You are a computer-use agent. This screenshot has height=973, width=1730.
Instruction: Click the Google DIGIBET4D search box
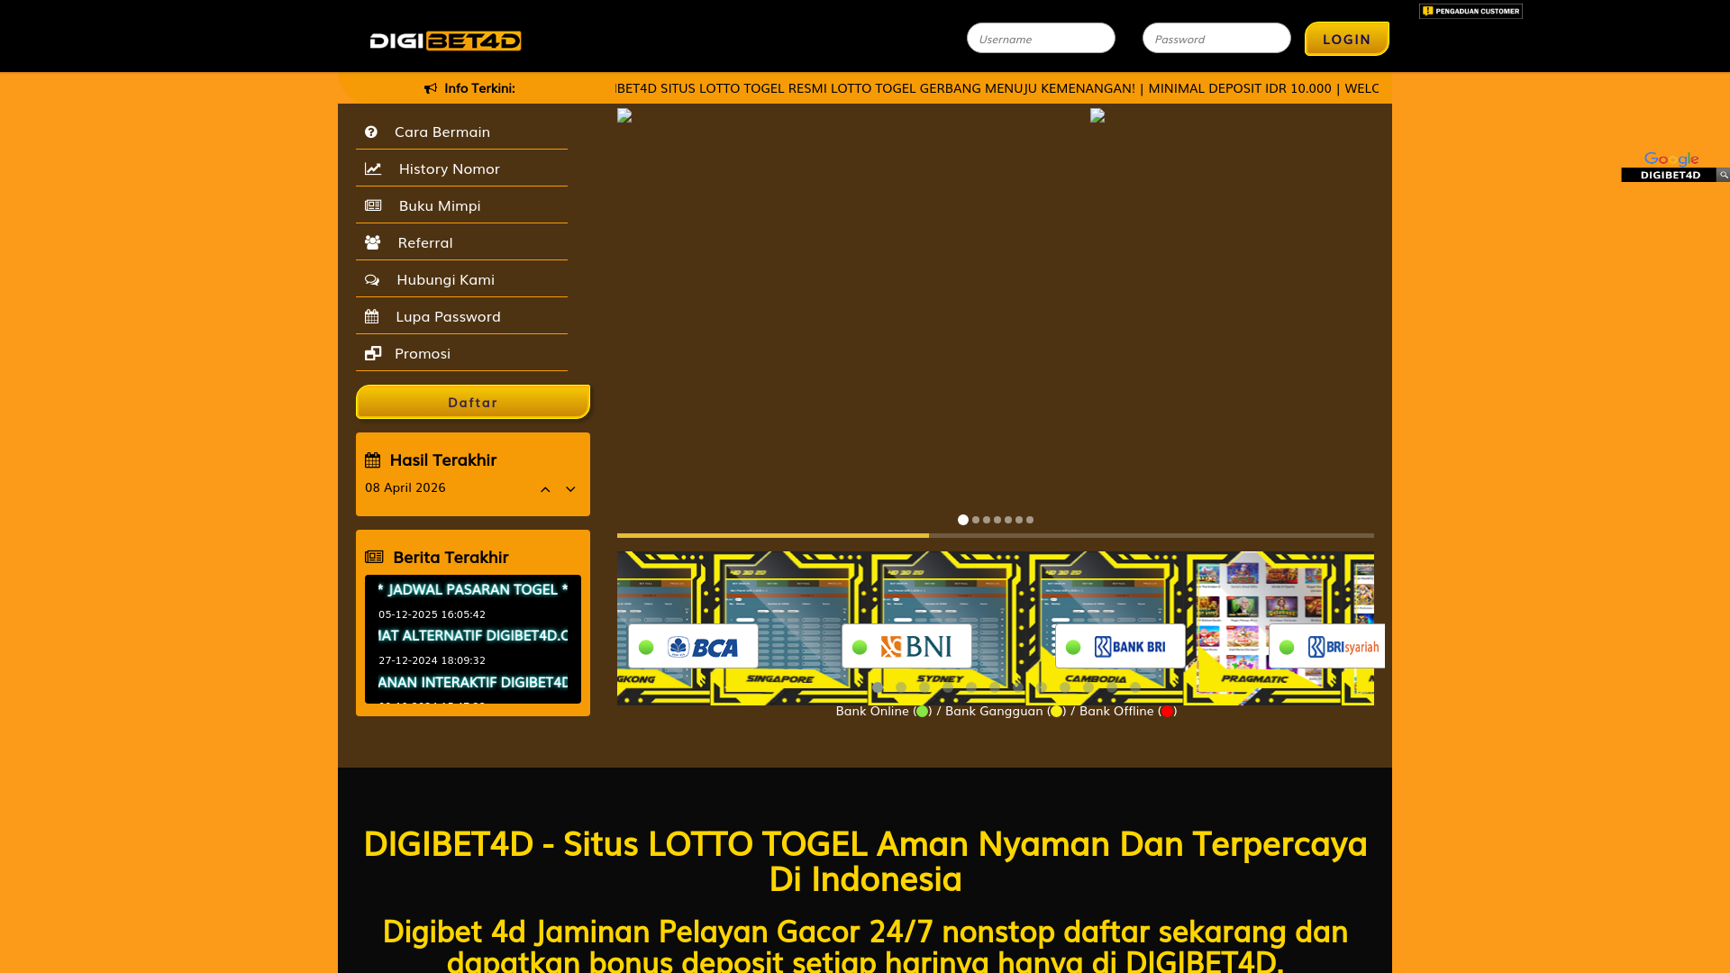[1669, 175]
